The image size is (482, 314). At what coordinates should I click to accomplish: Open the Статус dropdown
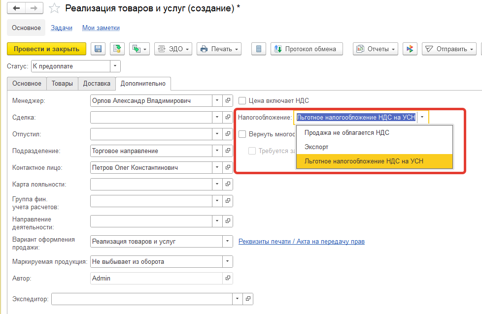tap(114, 66)
